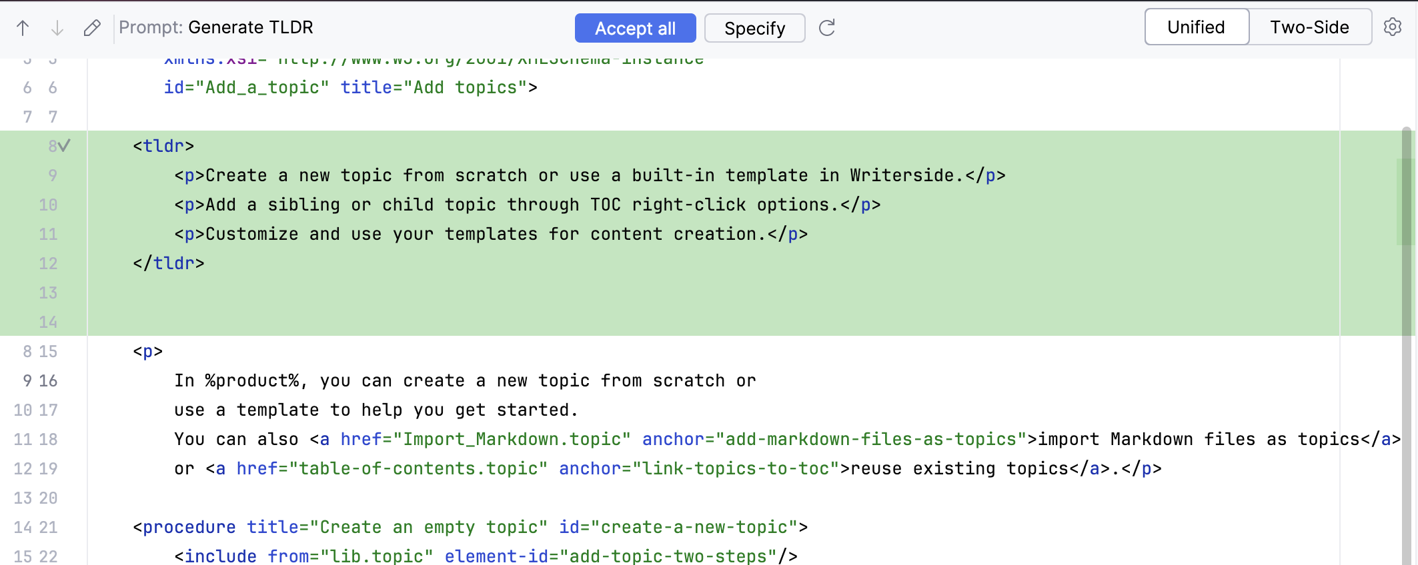Click line number 16 in gutter

click(x=48, y=380)
